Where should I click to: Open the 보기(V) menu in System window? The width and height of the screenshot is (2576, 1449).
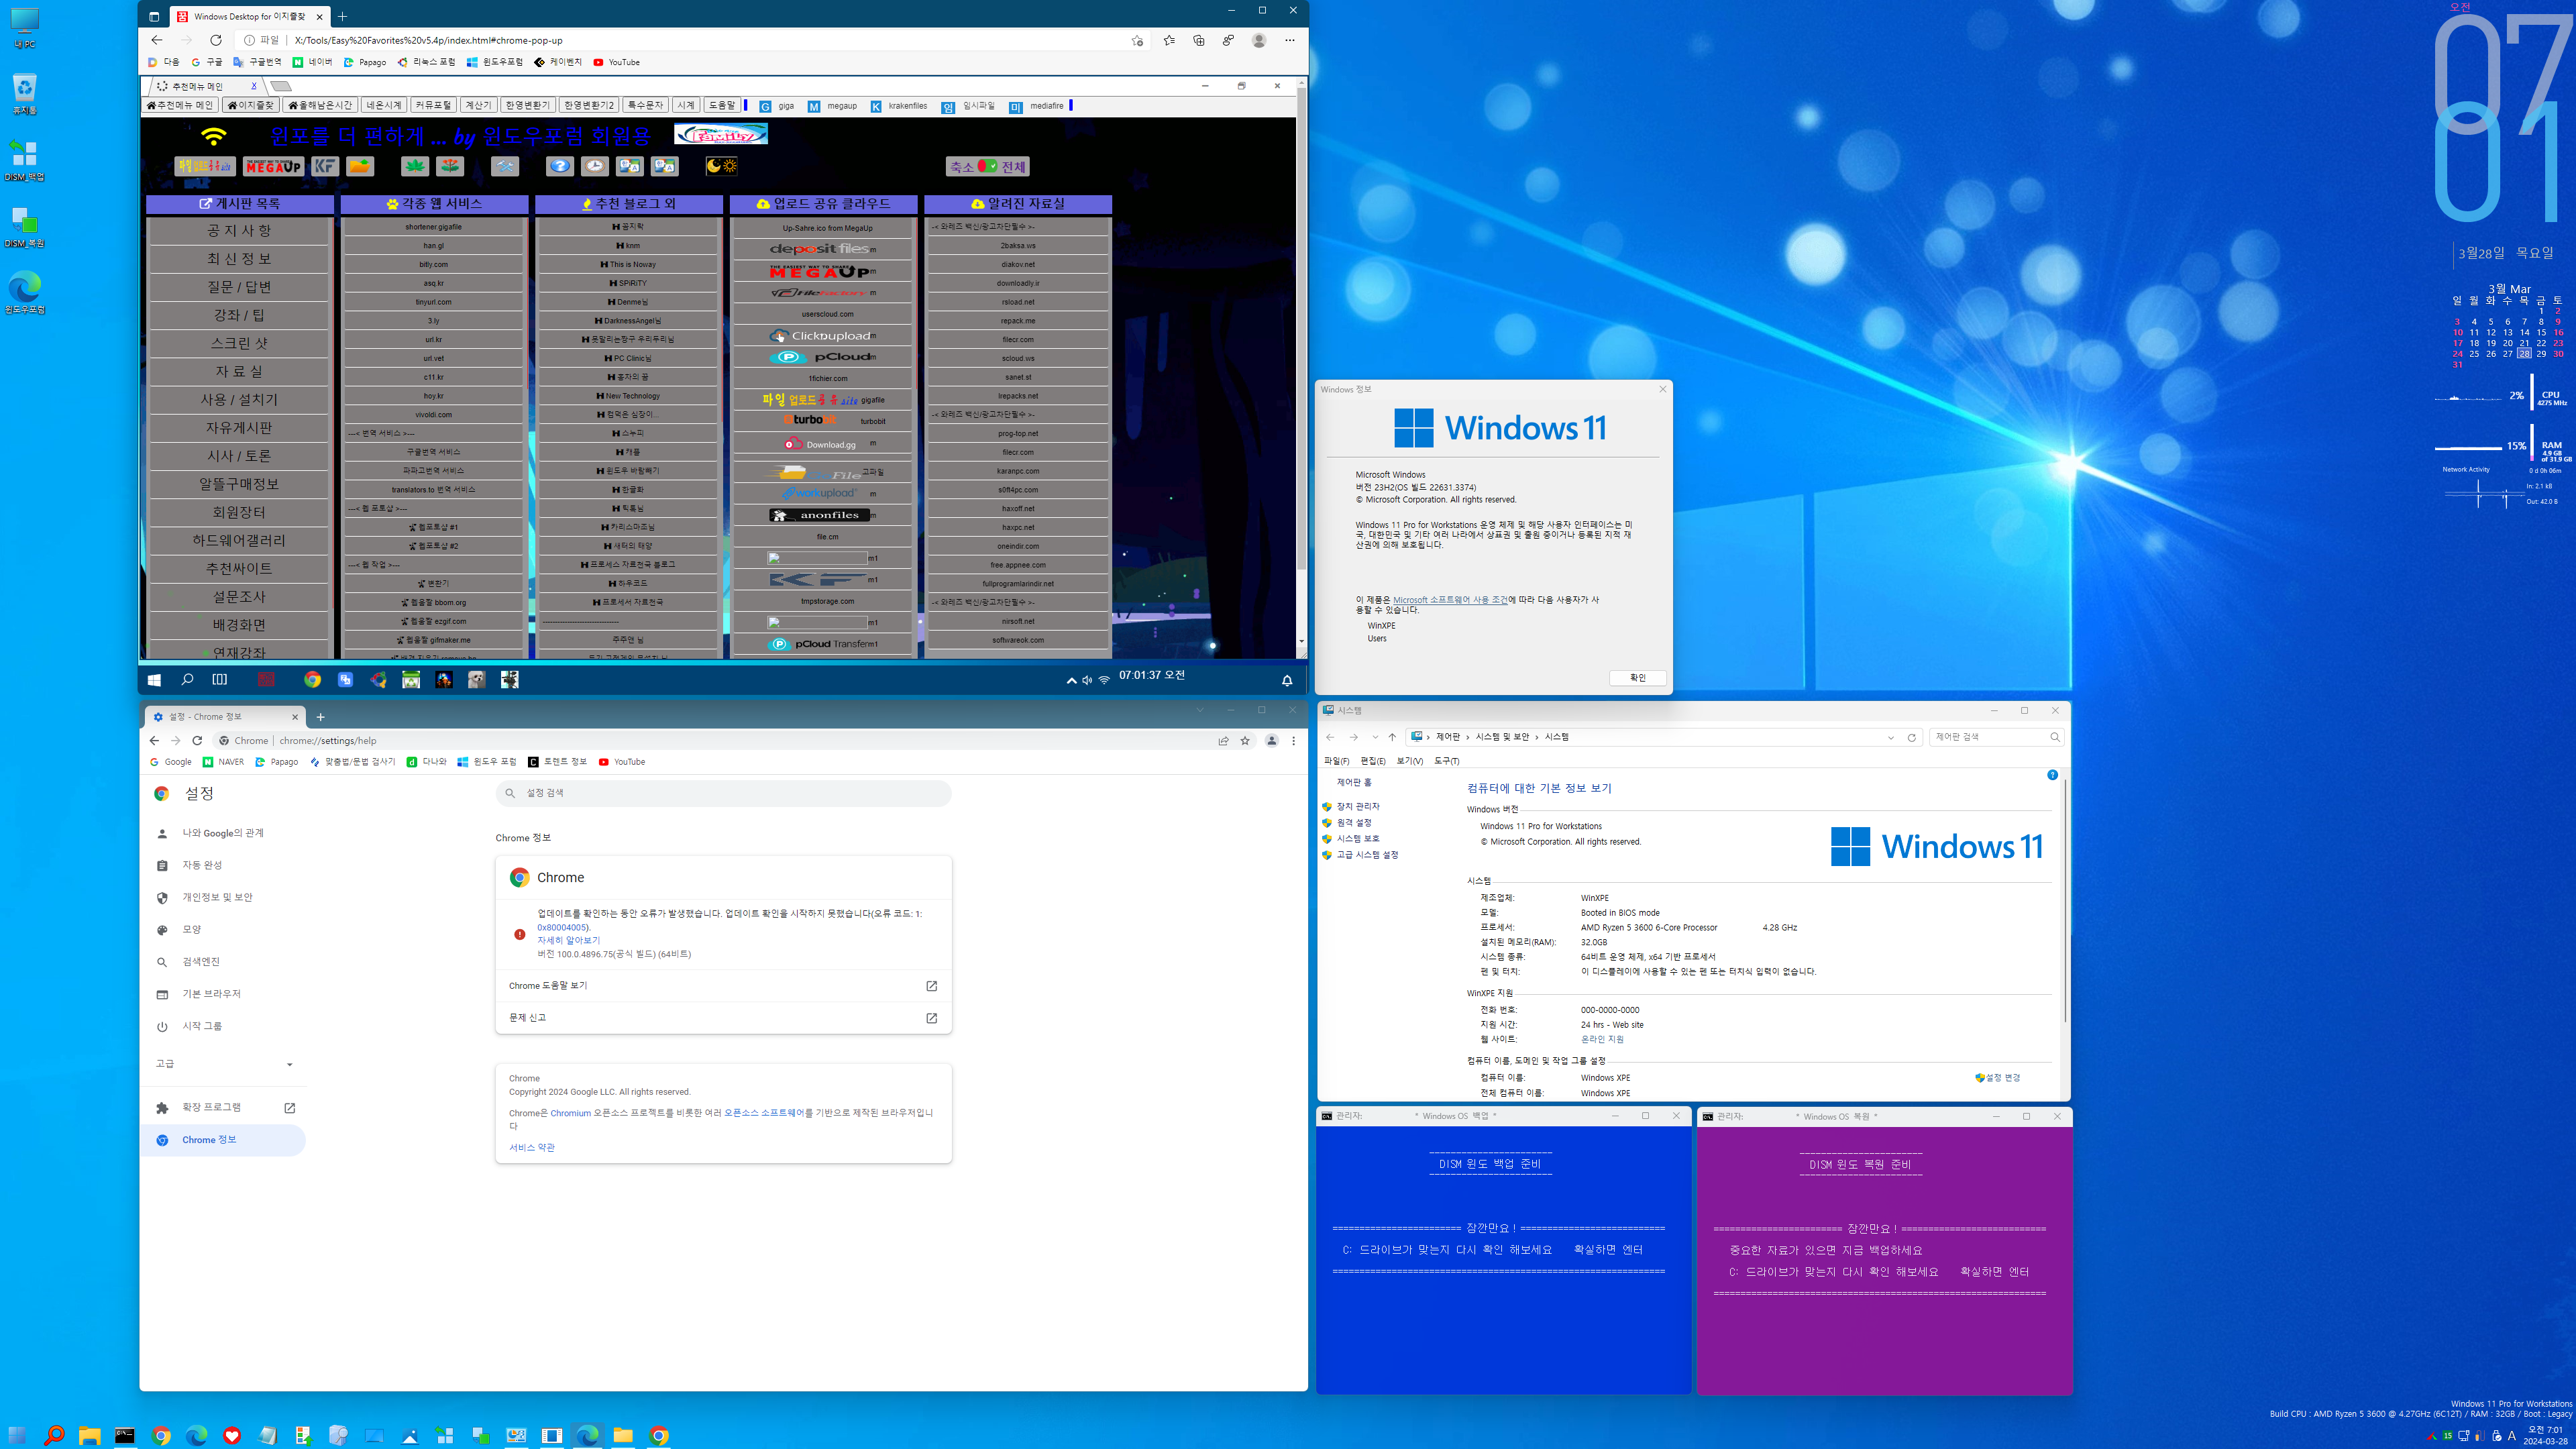point(1409,761)
